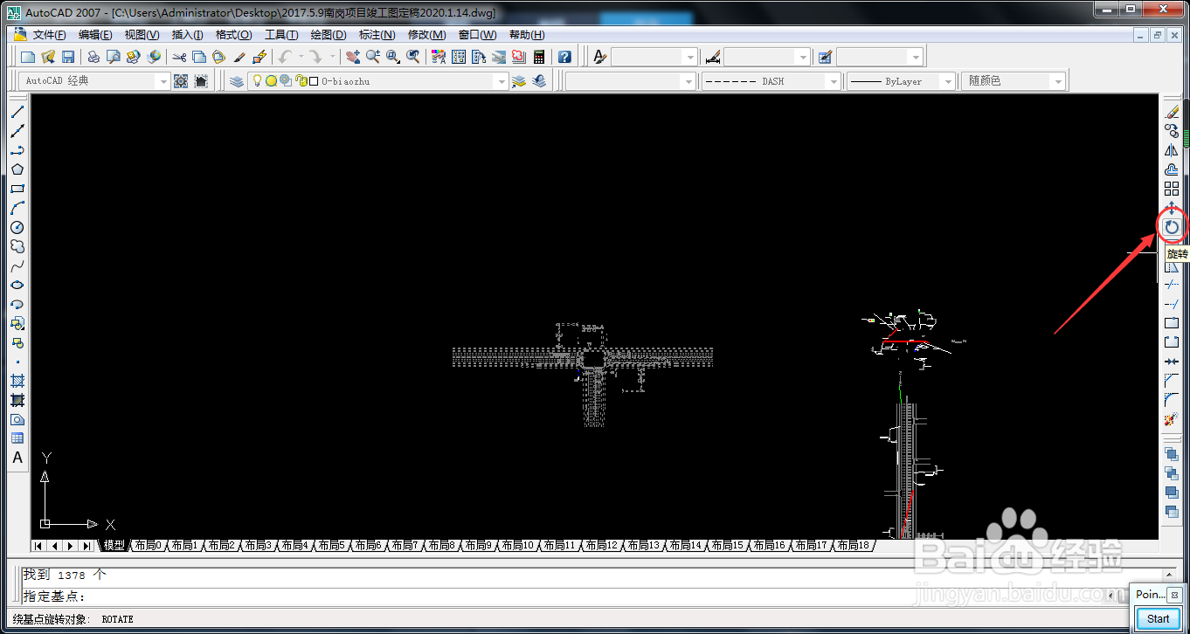Screen dimensions: 1190x634
Task: Open the 标注(N) menu
Action: pyautogui.click(x=377, y=35)
